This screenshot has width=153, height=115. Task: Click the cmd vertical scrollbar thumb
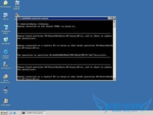coord(114,25)
